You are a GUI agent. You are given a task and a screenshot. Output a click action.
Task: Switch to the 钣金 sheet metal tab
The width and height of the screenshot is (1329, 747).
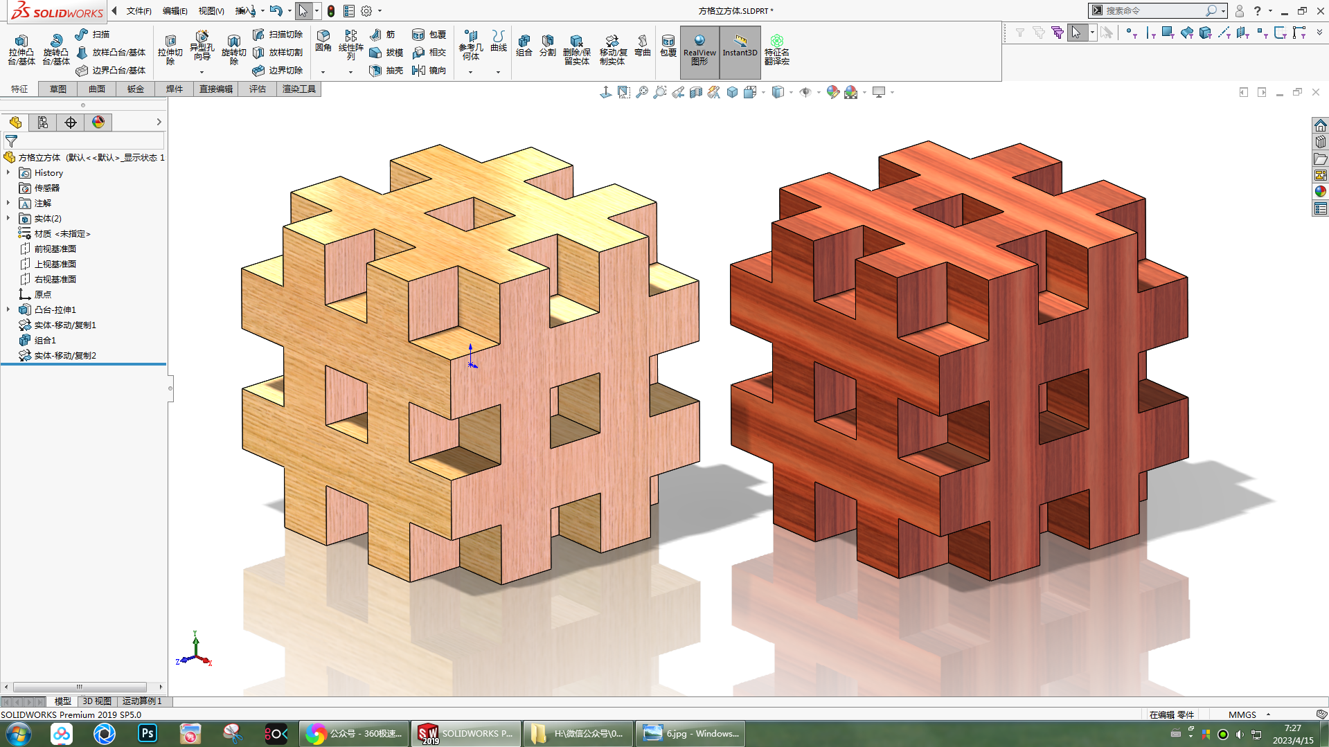136,89
